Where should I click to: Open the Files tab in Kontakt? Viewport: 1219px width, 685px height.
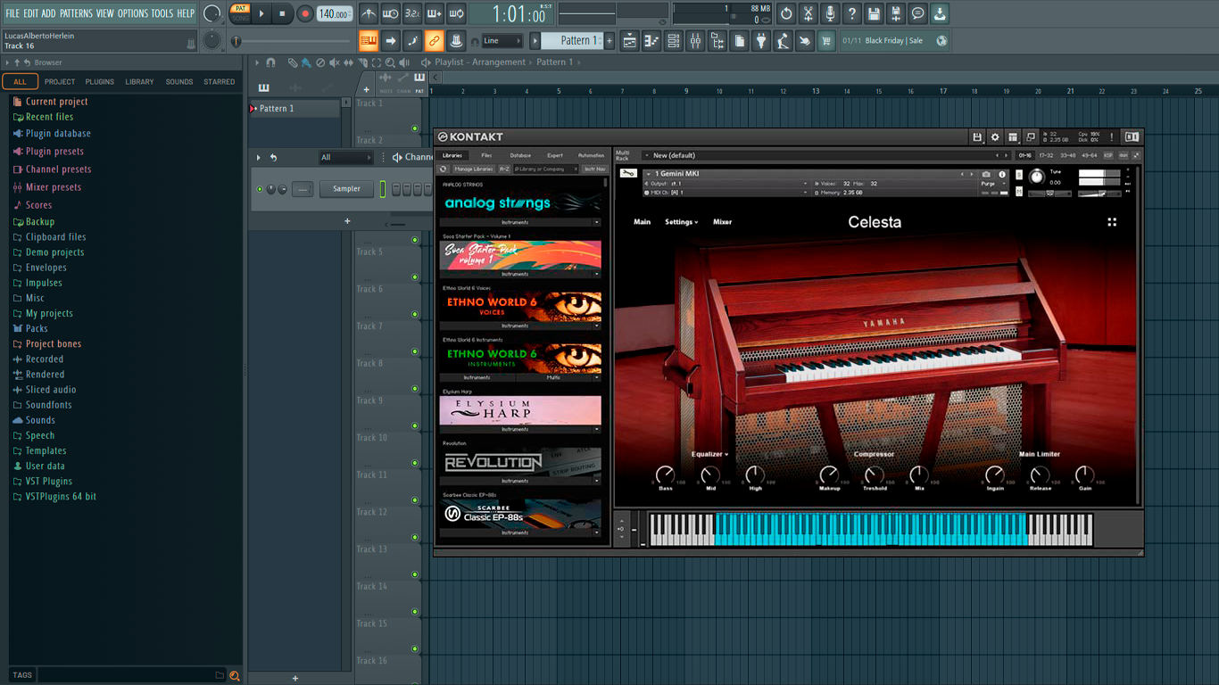486,155
